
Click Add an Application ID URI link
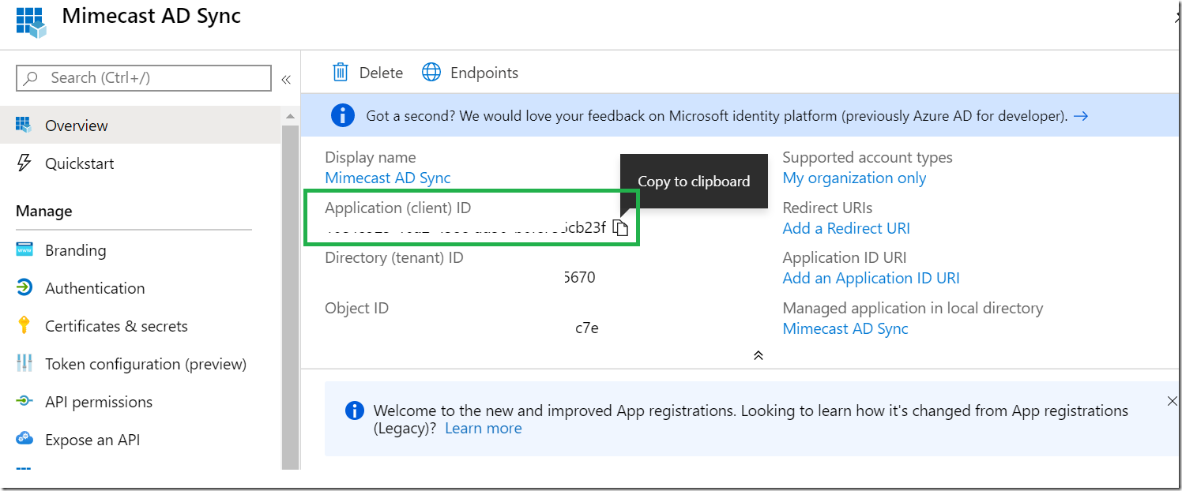point(871,278)
